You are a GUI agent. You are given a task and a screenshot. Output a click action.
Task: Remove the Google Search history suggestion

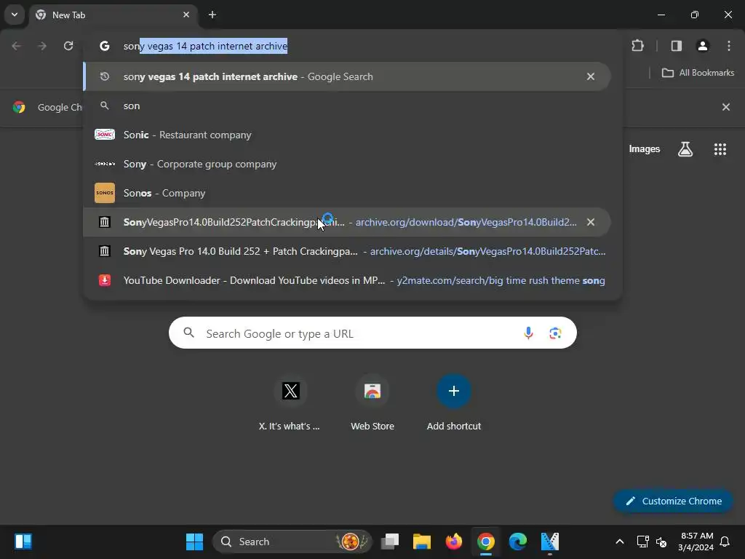pyautogui.click(x=591, y=76)
